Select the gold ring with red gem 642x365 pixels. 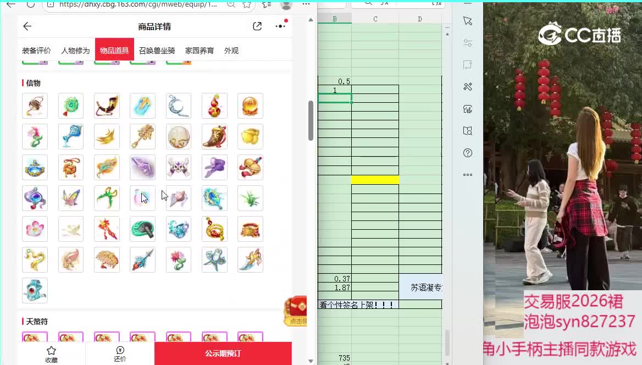point(214,229)
